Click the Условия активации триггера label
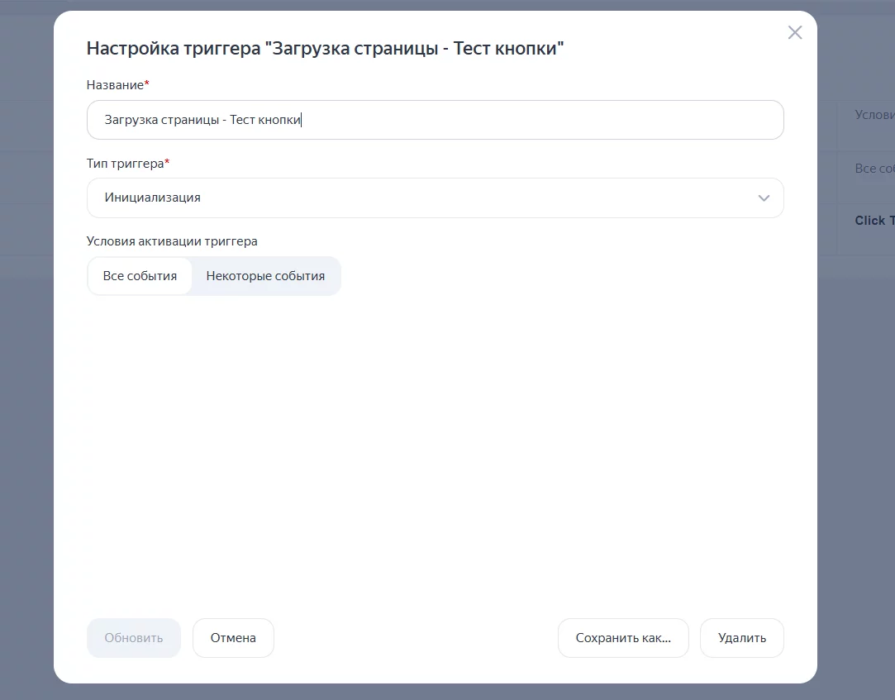This screenshot has width=895, height=700. (172, 241)
